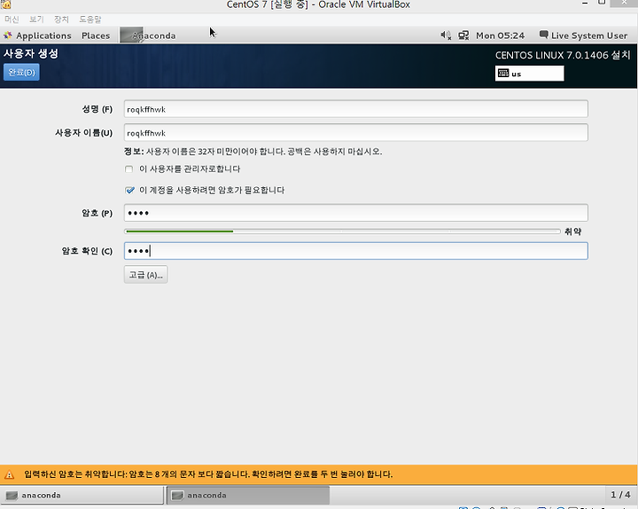This screenshot has height=509, width=638.
Task: Click the Mon 05:24 clock
Action: pyautogui.click(x=500, y=35)
